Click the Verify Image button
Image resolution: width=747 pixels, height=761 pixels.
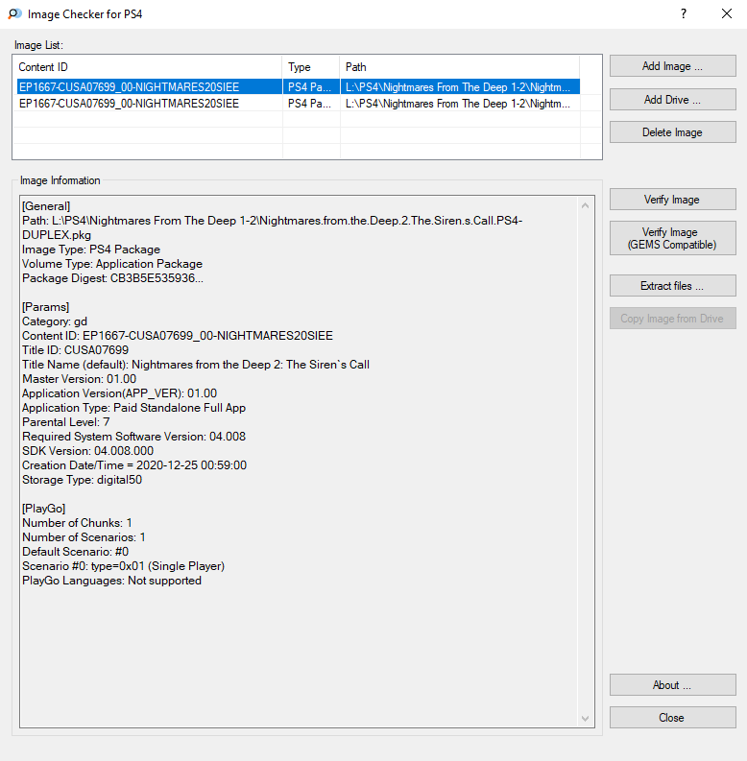point(673,200)
